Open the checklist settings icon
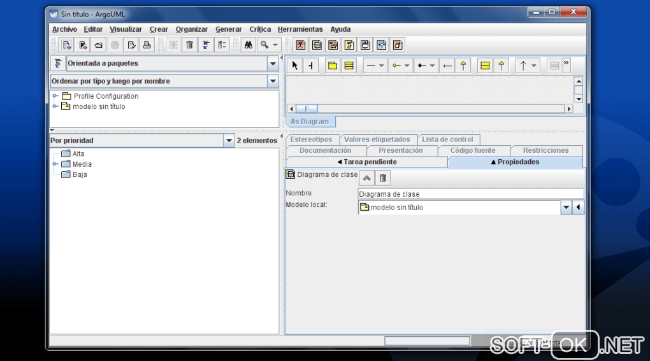The image size is (650, 361). (222, 45)
